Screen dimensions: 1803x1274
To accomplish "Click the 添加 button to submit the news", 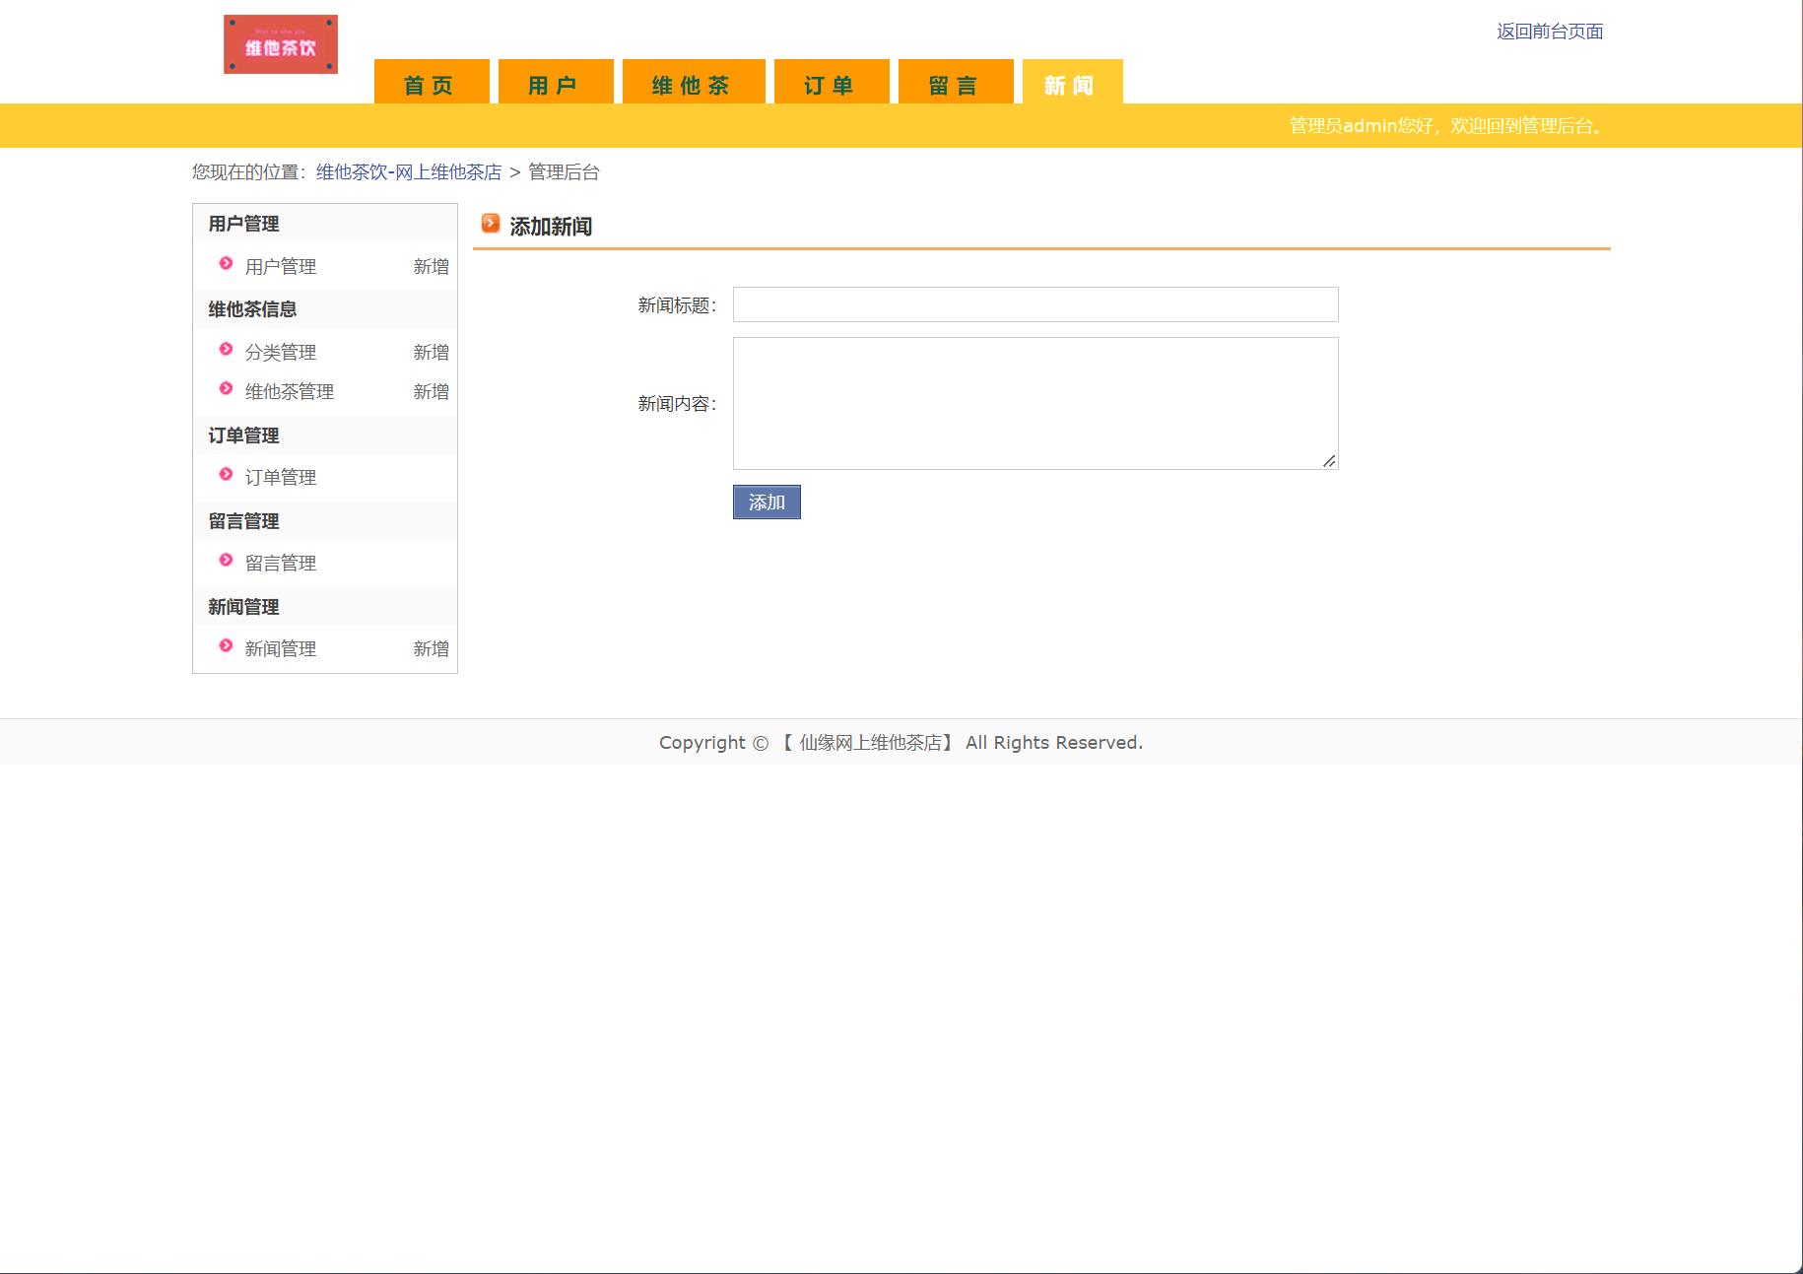I will click(767, 502).
